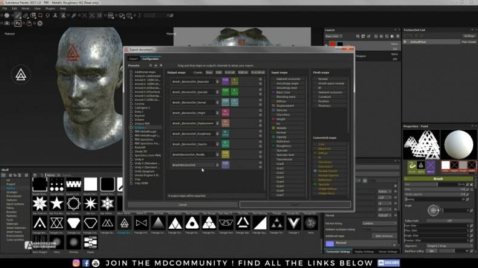The height and width of the screenshot is (268, 478).
Task: Select the Projection tool in toolbar
Action: 33,15
